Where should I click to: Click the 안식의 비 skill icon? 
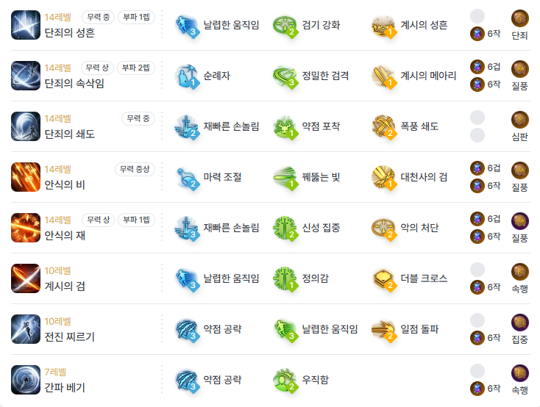pyautogui.click(x=26, y=177)
